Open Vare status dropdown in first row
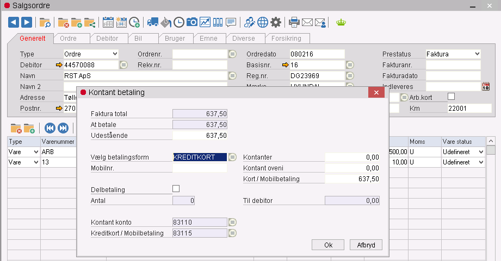 pyautogui.click(x=463, y=152)
